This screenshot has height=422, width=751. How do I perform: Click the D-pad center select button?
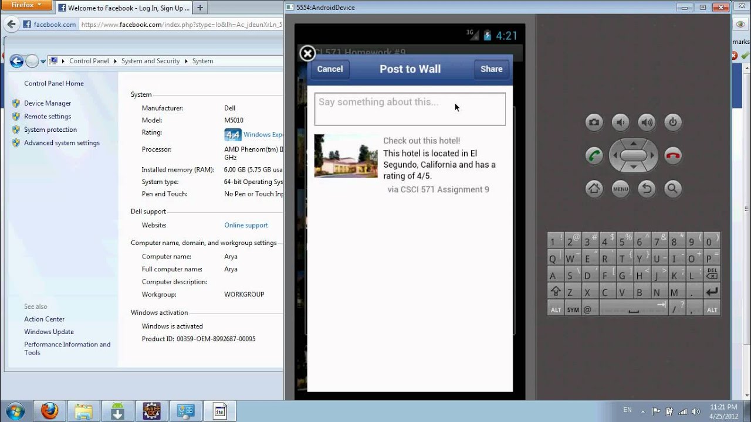click(634, 155)
